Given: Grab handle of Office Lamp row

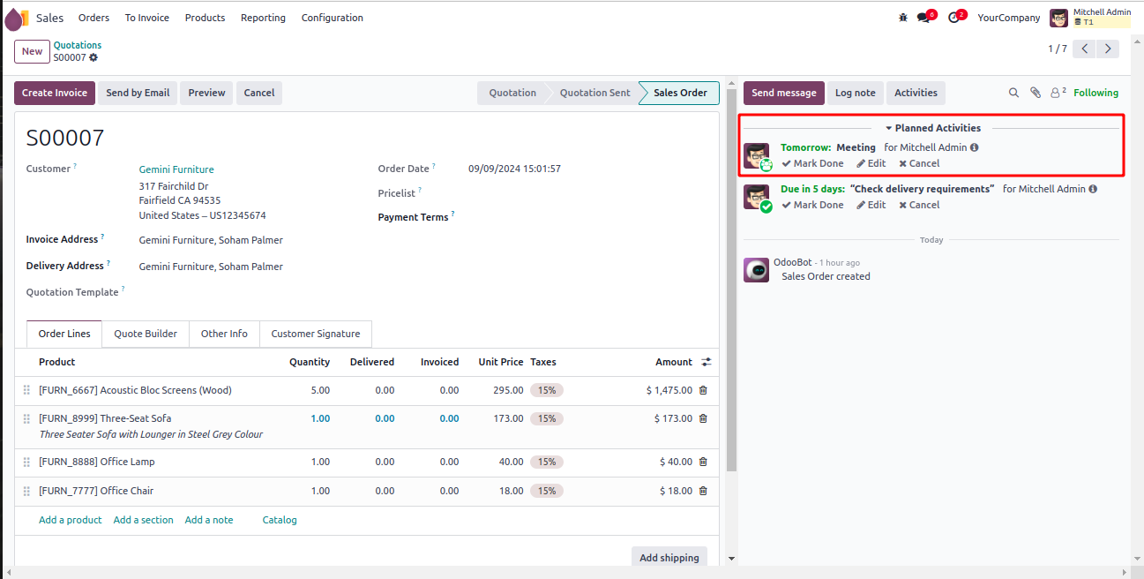Looking at the screenshot, I should tap(26, 462).
